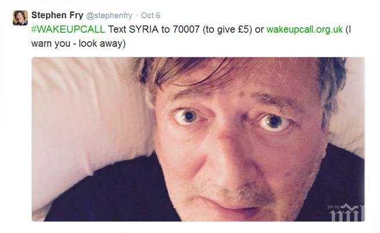Screen dimensions: 380x233
Task: Enlarge the attached selfie photo
Action: 198,139
